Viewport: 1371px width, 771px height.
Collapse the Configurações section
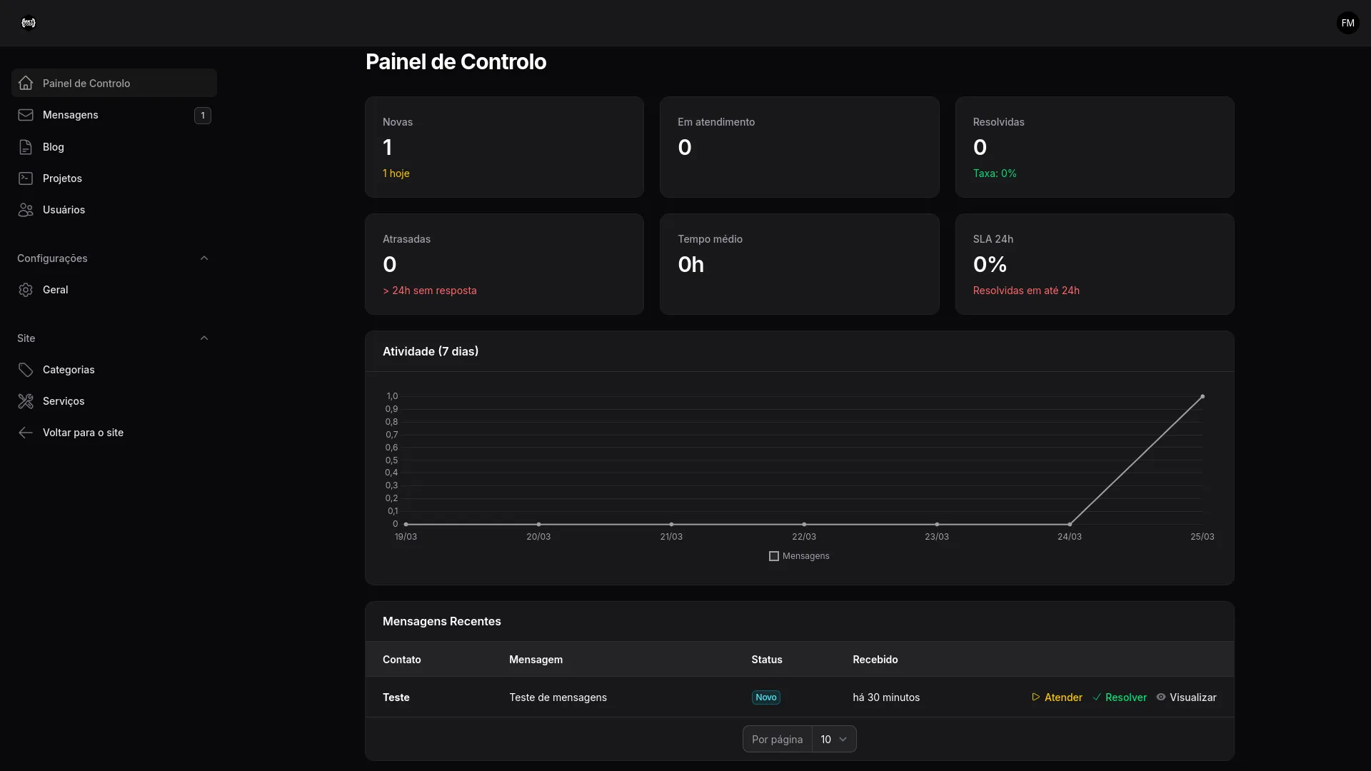pos(205,258)
